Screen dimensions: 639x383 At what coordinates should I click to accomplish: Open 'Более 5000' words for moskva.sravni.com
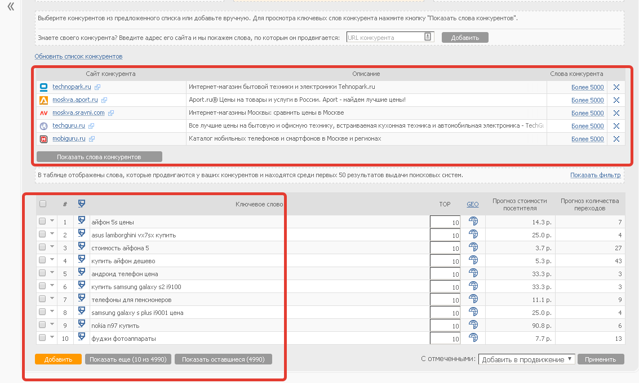(587, 113)
